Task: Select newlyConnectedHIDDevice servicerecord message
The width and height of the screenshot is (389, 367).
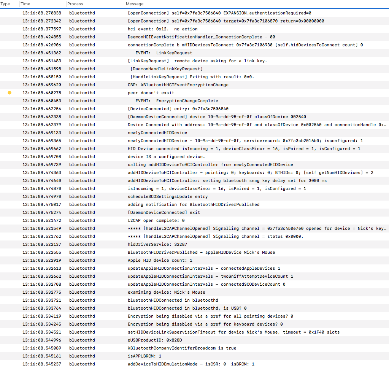Action: (245, 141)
